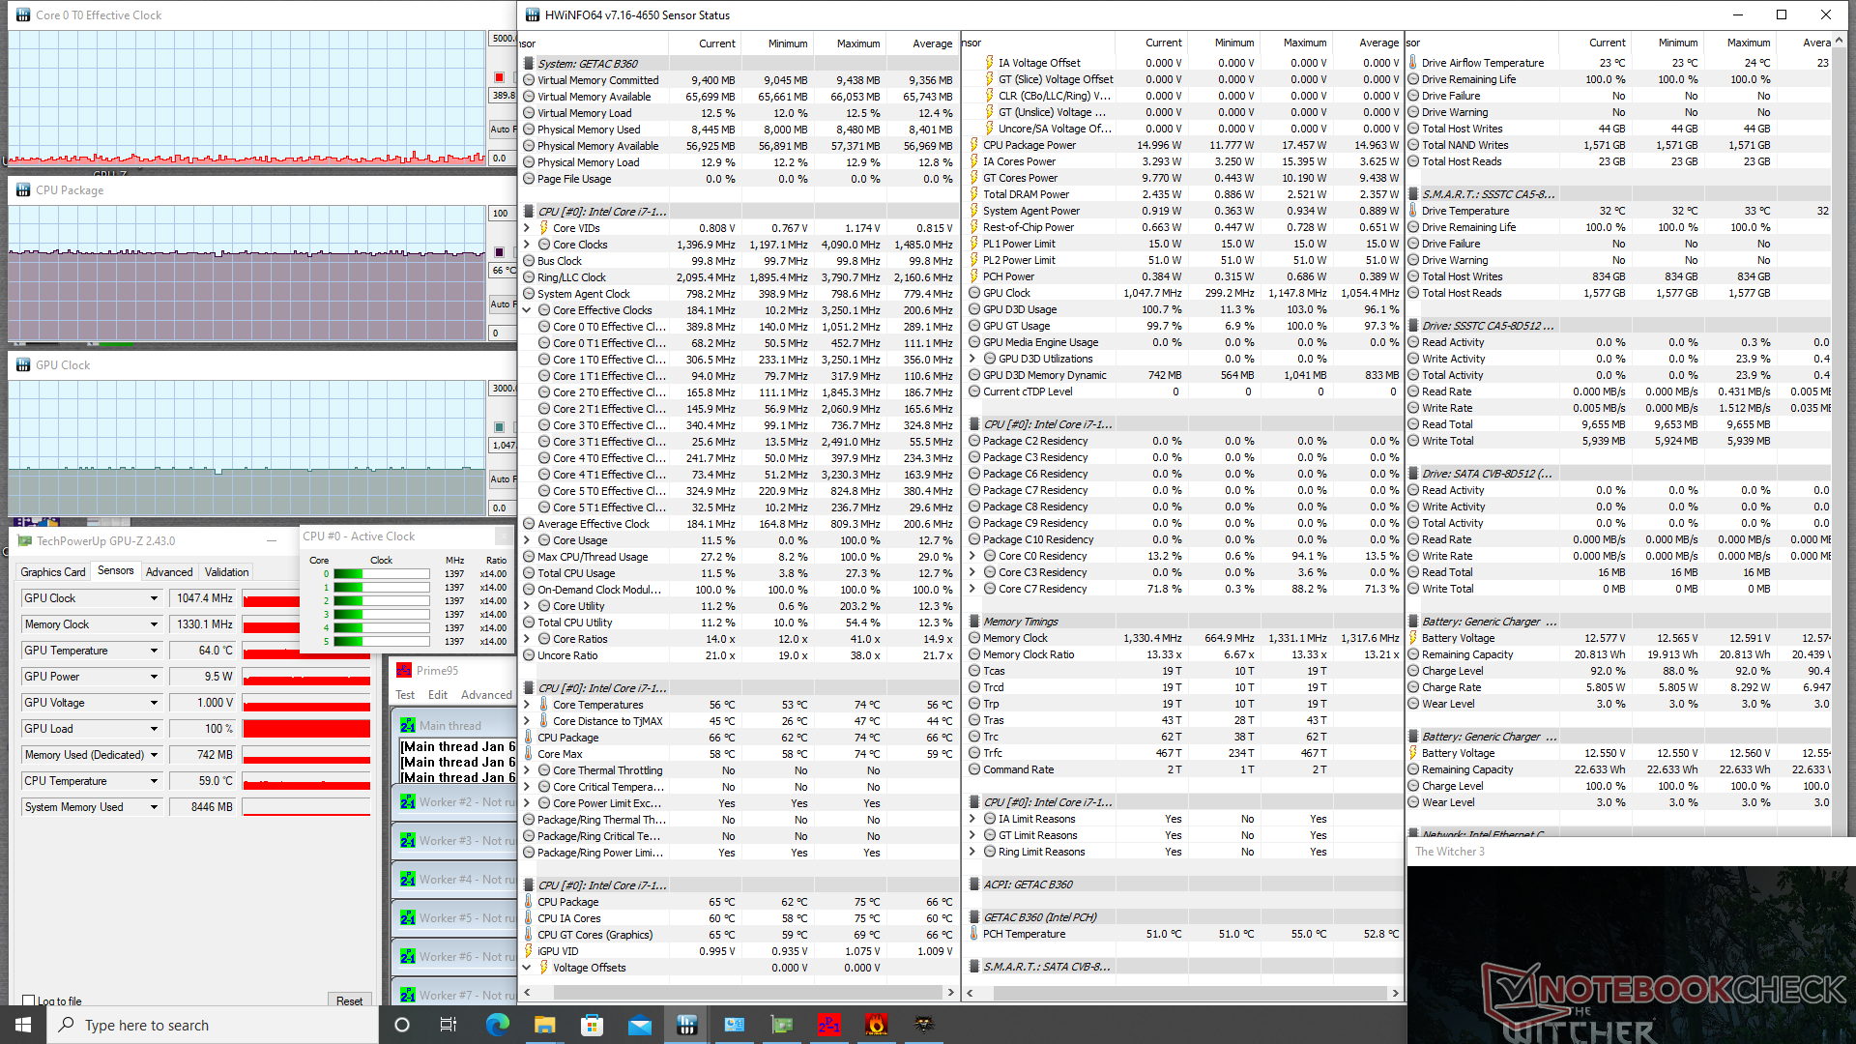Expand the Core Temperatures sensor row
The image size is (1856, 1044).
(x=527, y=705)
